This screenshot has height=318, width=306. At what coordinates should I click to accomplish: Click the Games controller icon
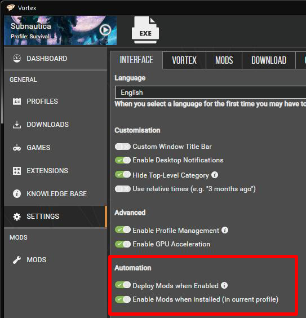(x=17, y=148)
